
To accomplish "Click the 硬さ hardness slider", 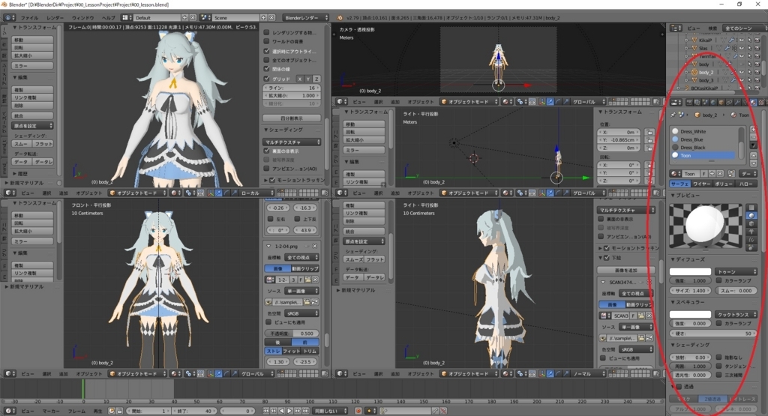I will click(713, 334).
